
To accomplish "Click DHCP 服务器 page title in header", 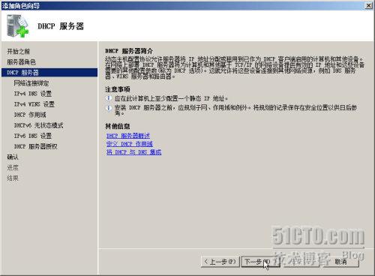I will pyautogui.click(x=61, y=26).
